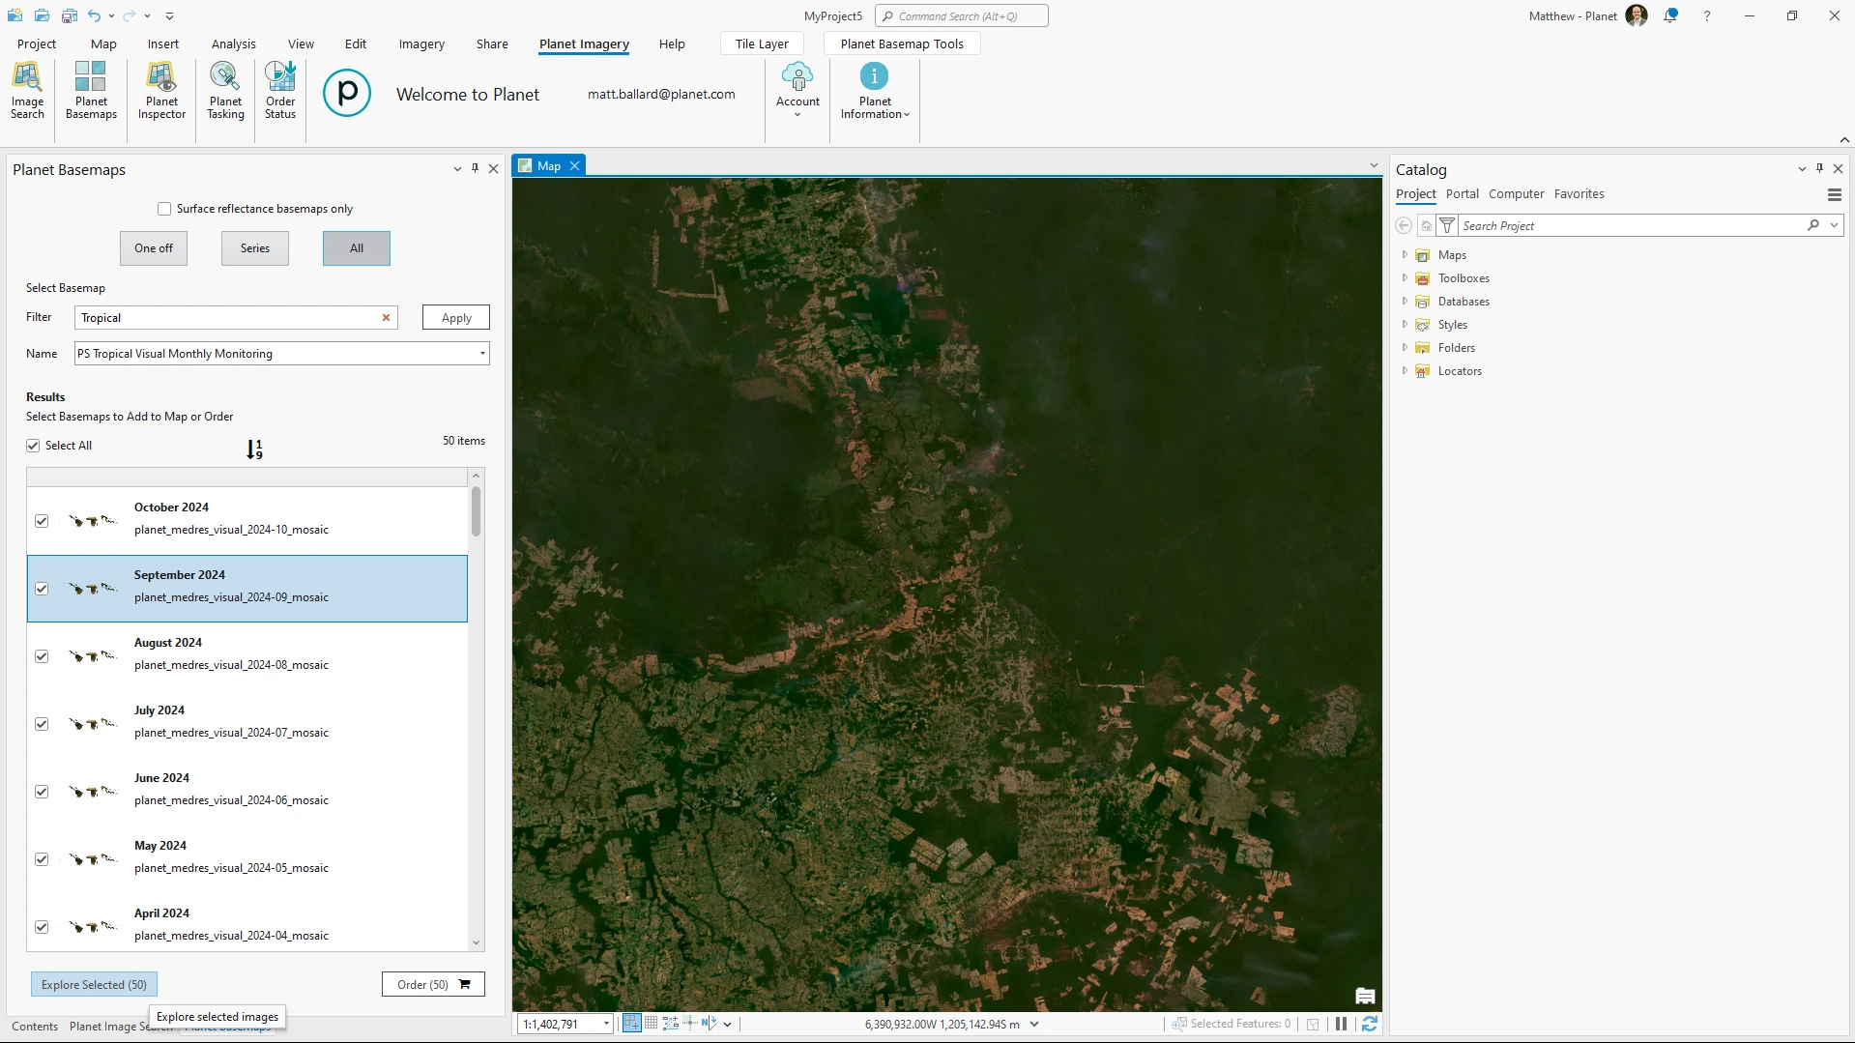Switch to the Portal catalog tab
Viewport: 1855px width, 1043px height.
[1462, 194]
